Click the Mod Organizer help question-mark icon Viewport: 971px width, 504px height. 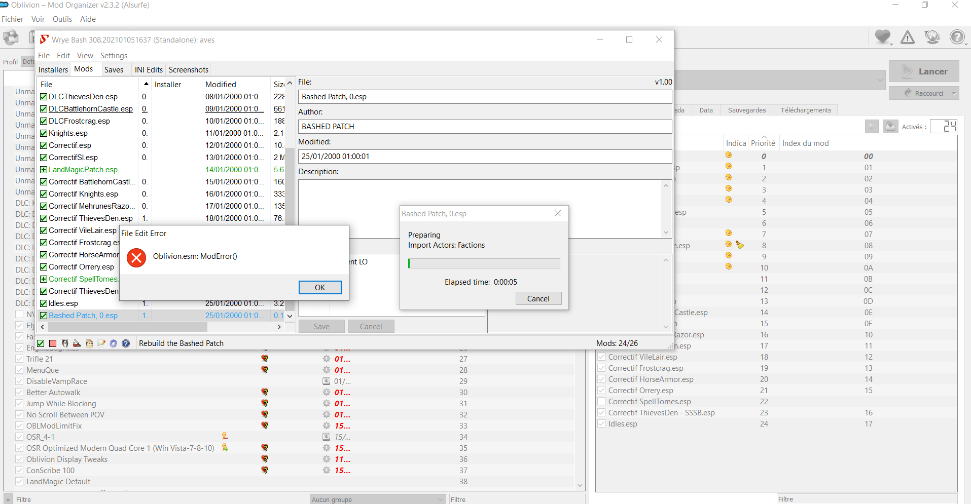pyautogui.click(x=957, y=37)
